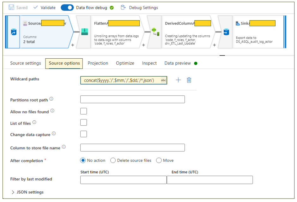The image size is (297, 202).
Task: Open the expression builder via the abc icon
Action: tap(163, 80)
